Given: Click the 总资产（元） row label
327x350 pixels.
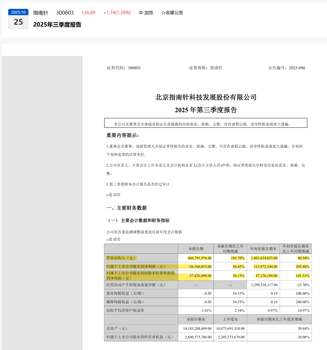Looking at the screenshot, I should click(117, 329).
